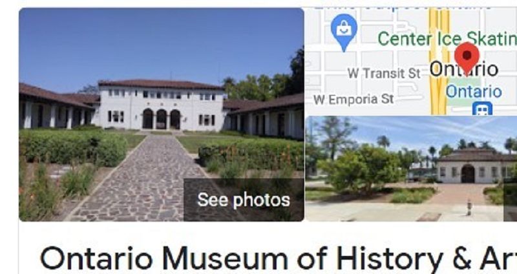Click the blue shopping bag map pin
This screenshot has width=517, height=274.
[344, 32]
